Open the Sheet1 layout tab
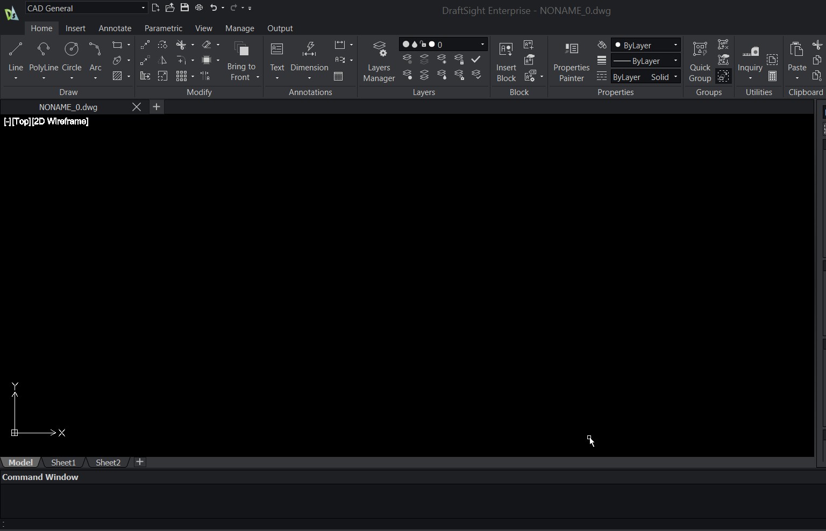The image size is (826, 531). [x=63, y=462]
